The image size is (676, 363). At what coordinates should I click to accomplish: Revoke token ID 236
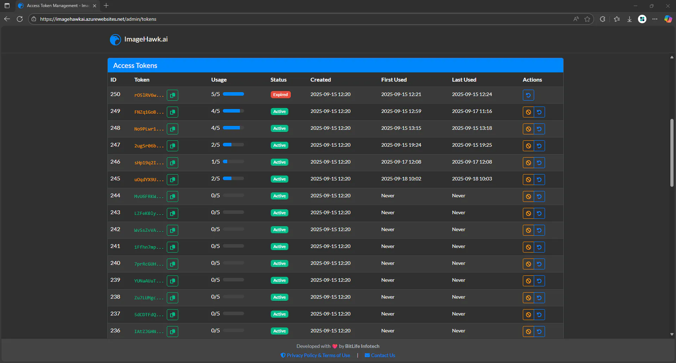point(528,331)
